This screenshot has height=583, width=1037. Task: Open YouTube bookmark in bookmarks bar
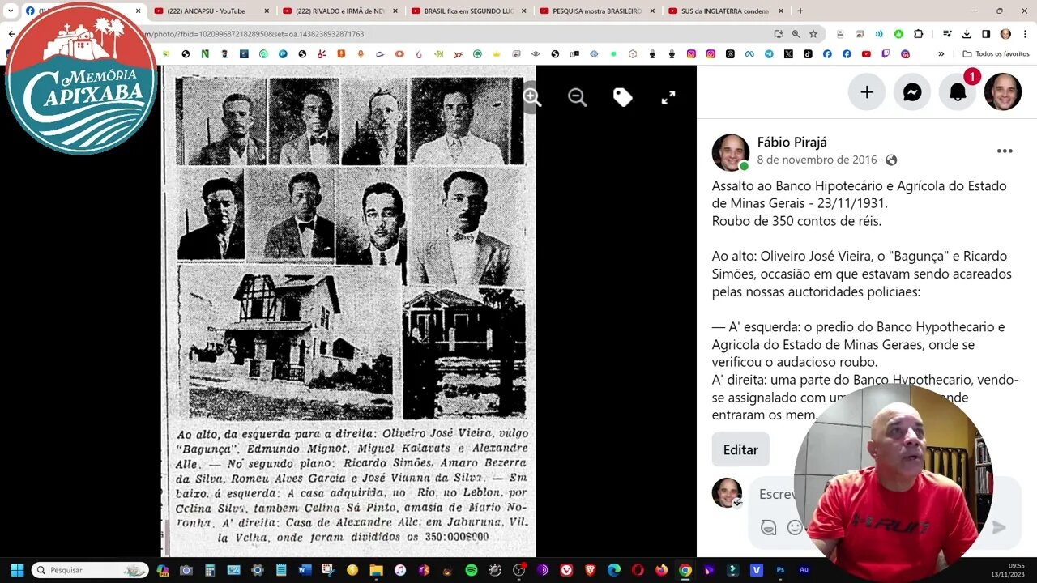(866, 54)
